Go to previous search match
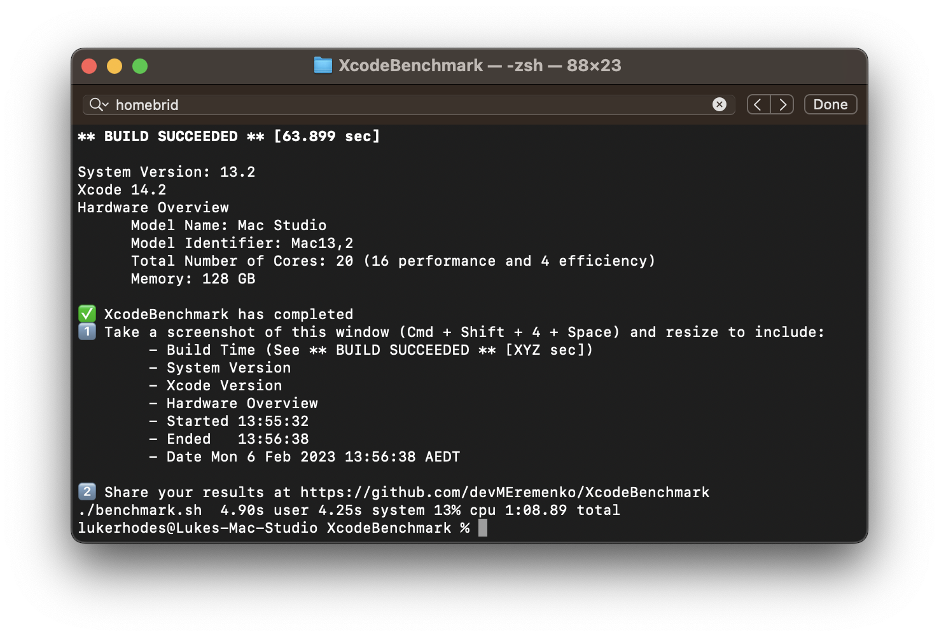The width and height of the screenshot is (939, 637). [758, 104]
